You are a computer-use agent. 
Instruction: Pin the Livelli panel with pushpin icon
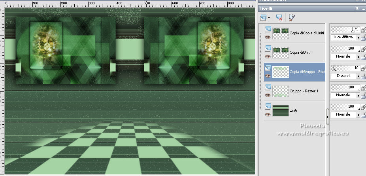click(357, 9)
